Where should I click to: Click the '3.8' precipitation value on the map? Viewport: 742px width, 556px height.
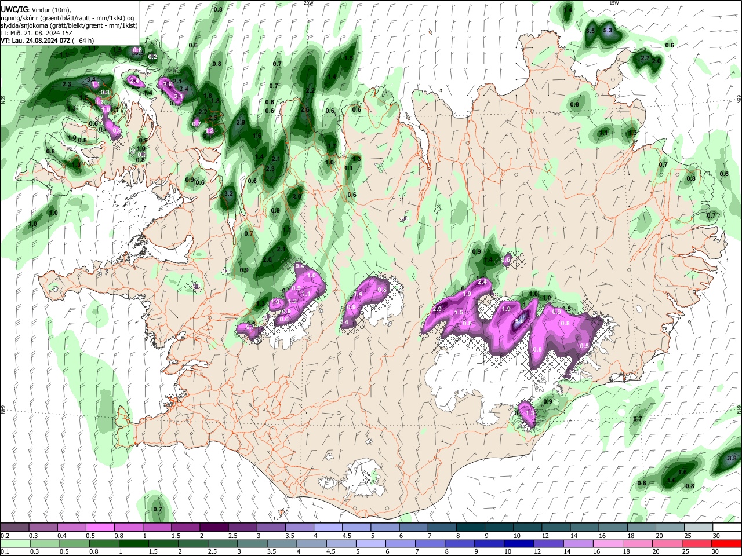732,458
